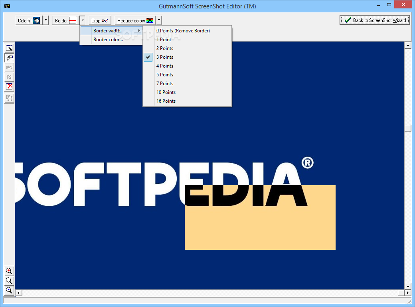The height and width of the screenshot is (307, 415).
Task: Click the window with red X tool
Action: 9,86
